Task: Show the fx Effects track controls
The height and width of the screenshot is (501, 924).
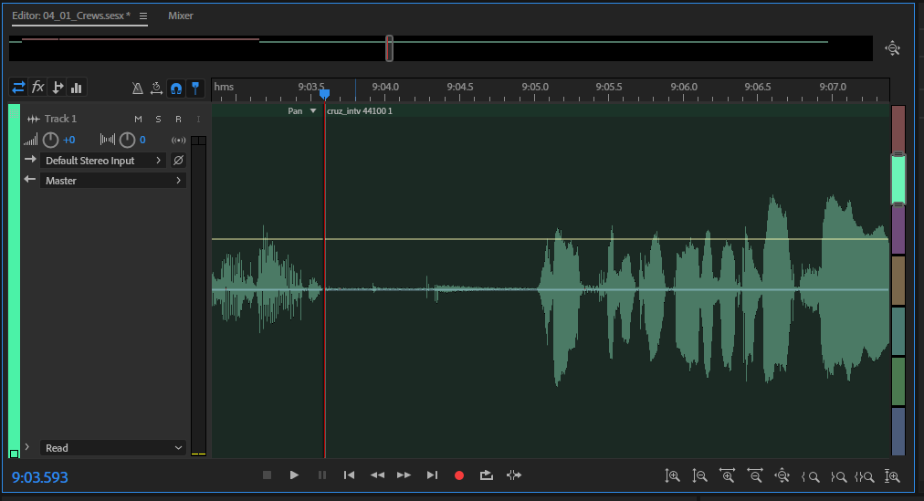Action: click(x=37, y=88)
